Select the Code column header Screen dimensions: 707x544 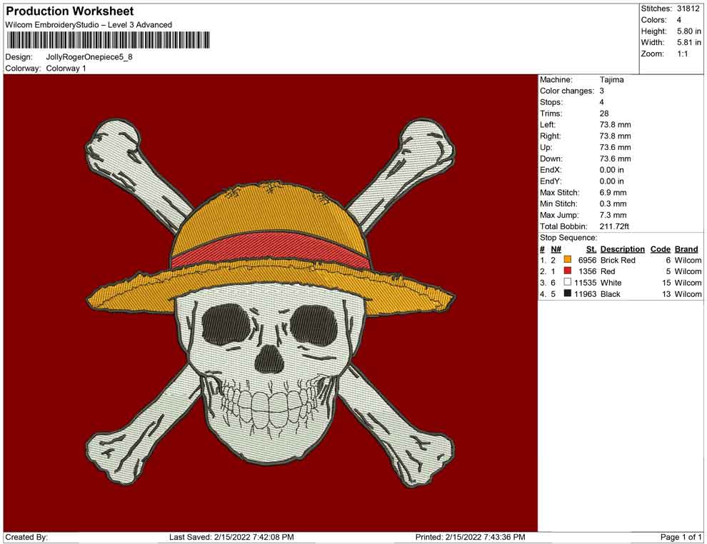pyautogui.click(x=660, y=249)
